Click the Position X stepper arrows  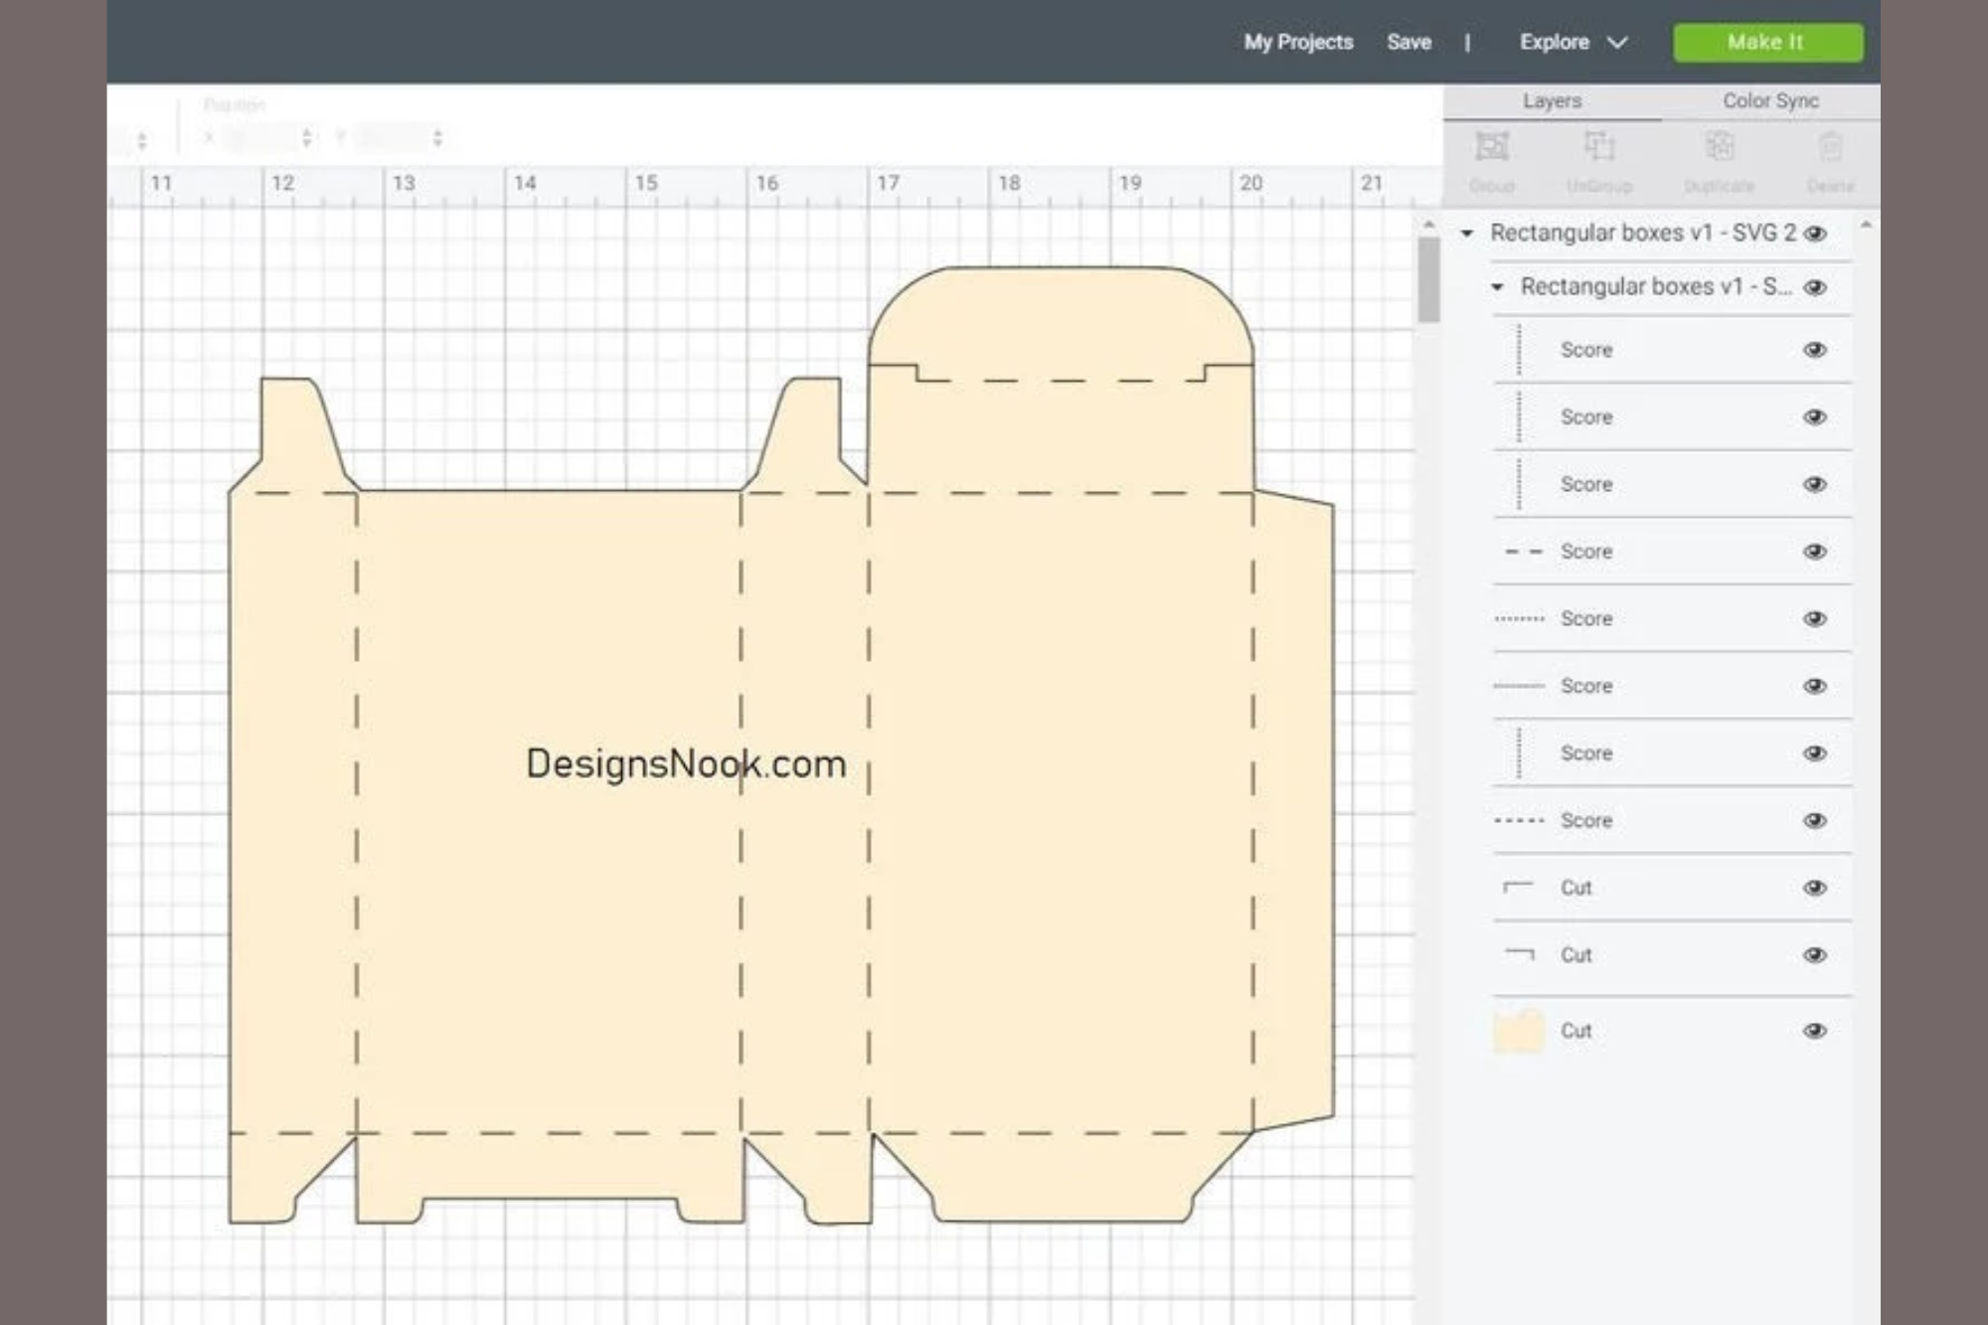[x=307, y=138]
